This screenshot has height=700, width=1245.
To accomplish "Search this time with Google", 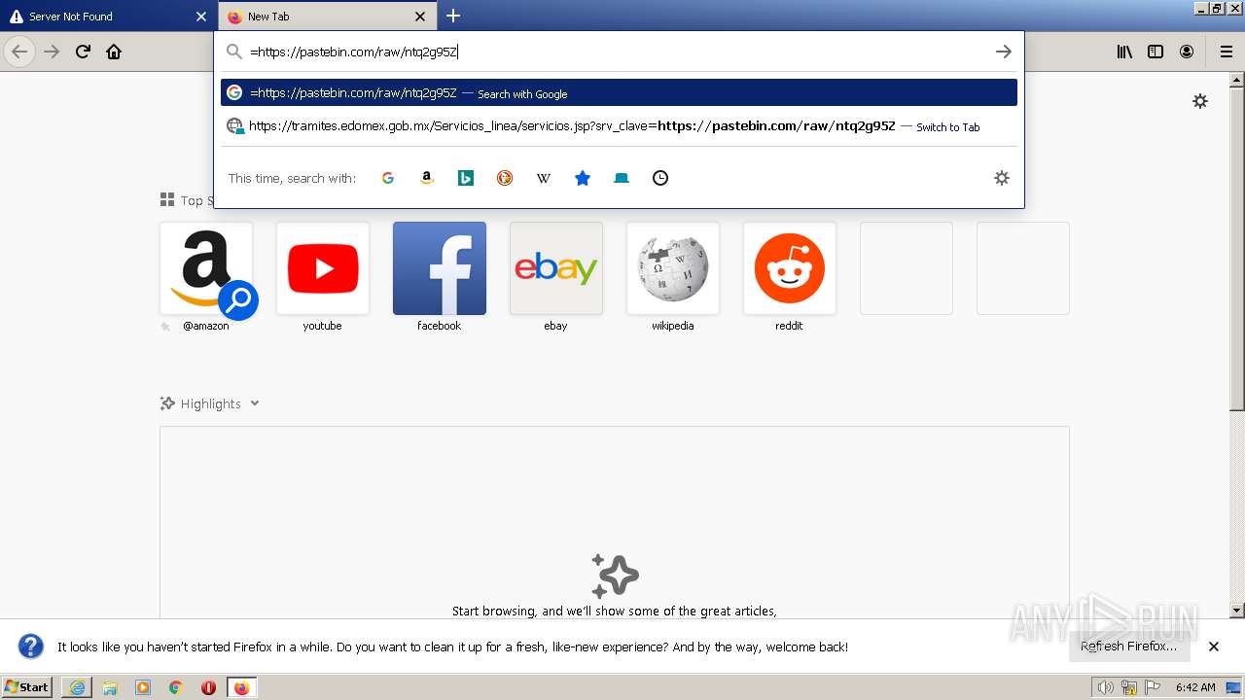I will pos(387,178).
